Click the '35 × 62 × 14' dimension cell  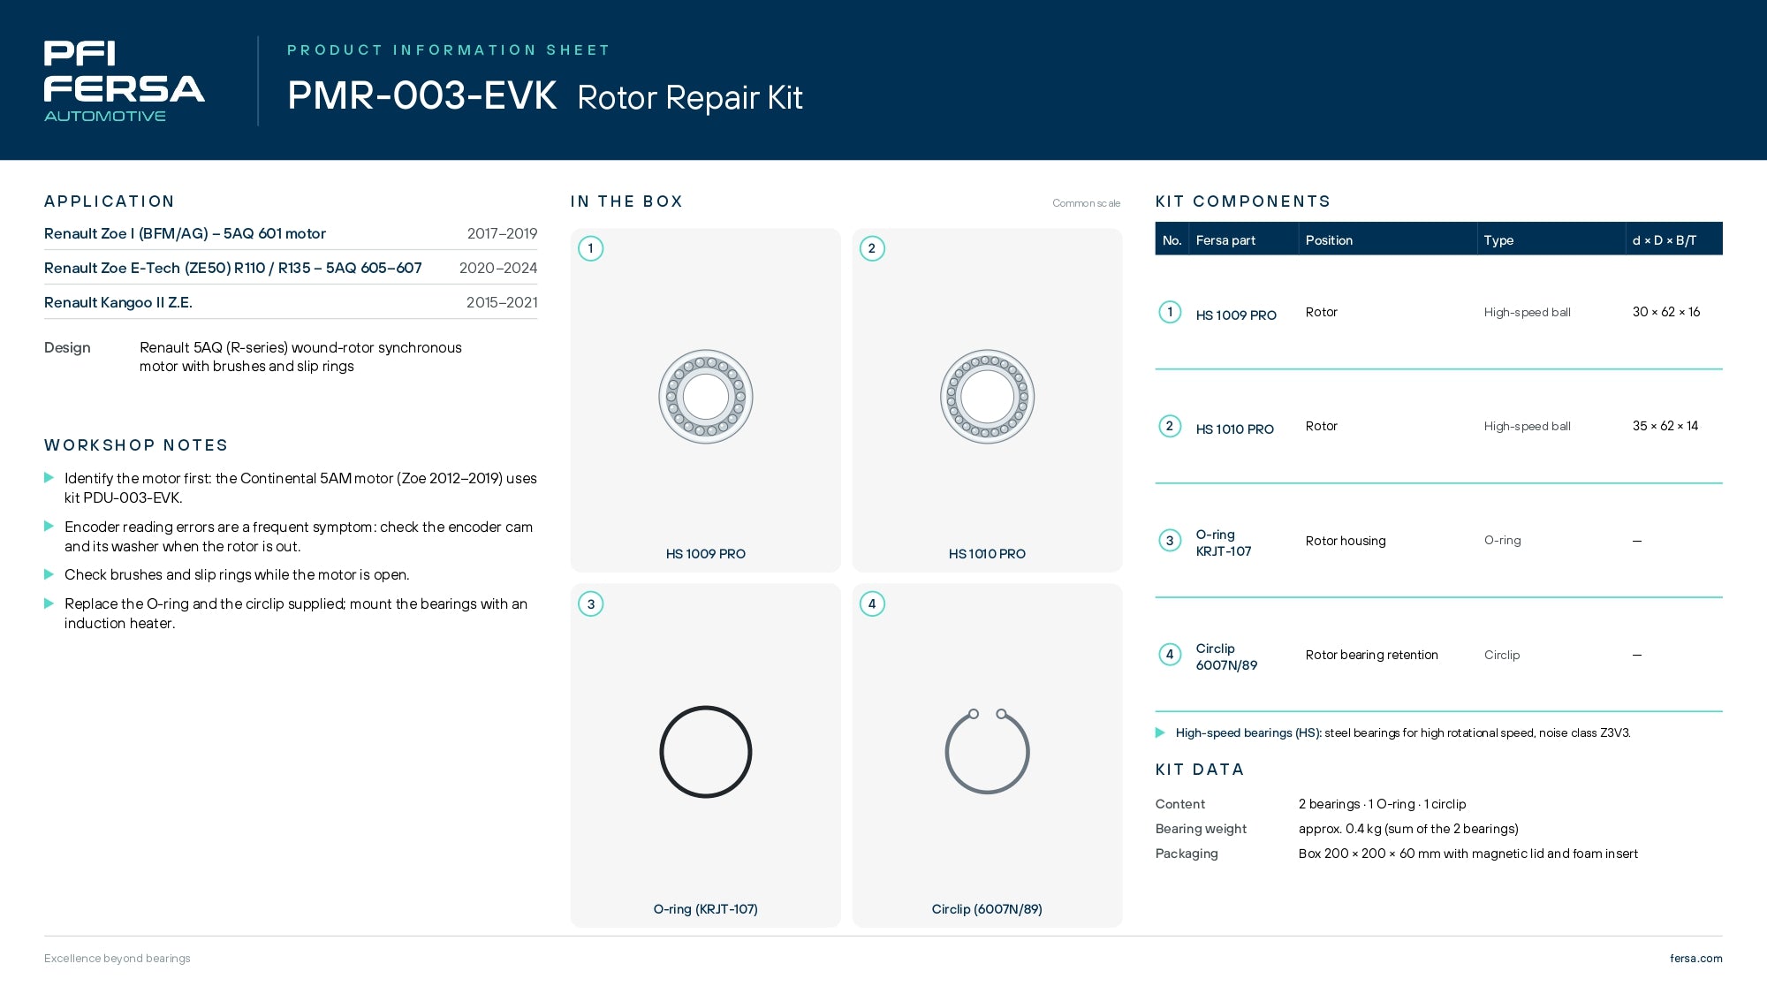[x=1665, y=426]
